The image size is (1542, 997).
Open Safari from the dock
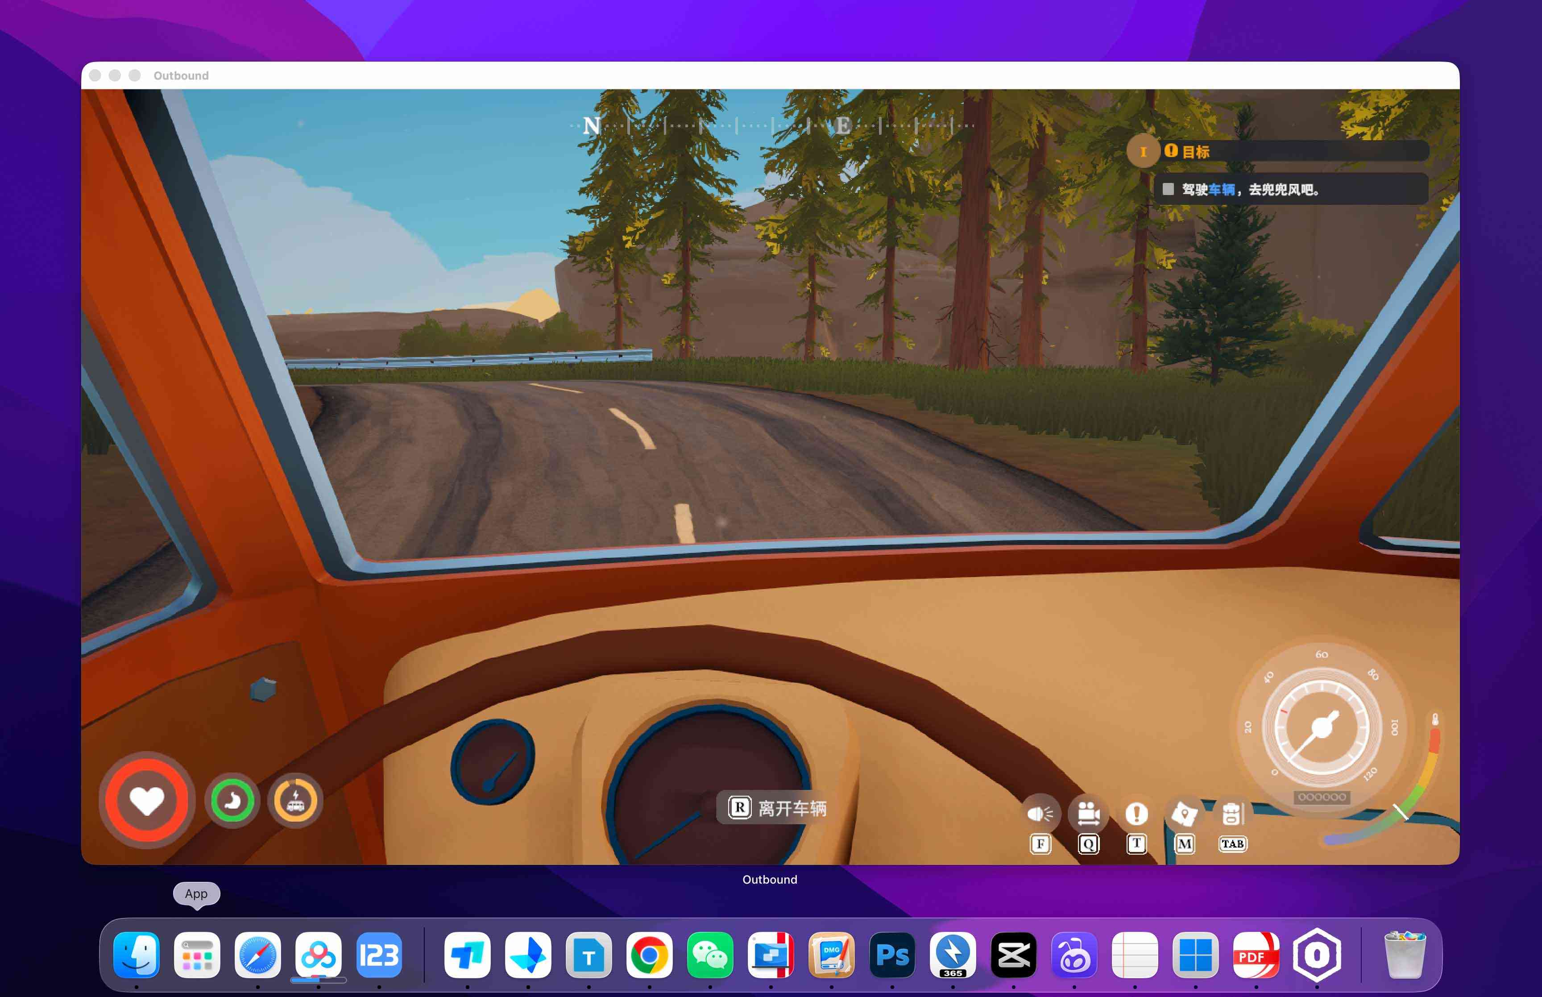tap(257, 955)
